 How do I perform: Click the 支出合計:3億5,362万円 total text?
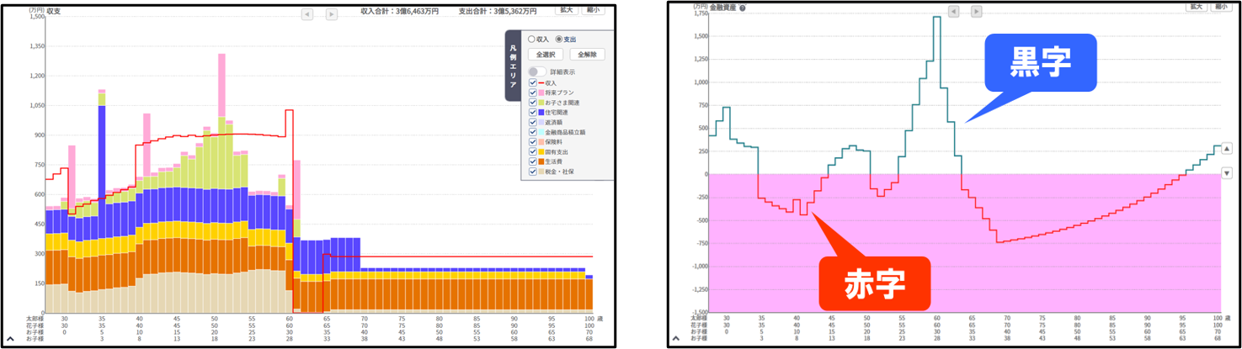pos(497,12)
